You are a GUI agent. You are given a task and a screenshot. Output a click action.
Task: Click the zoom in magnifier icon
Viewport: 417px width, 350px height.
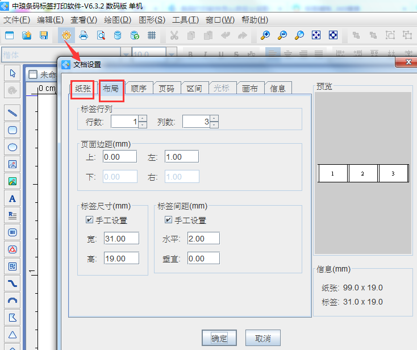(x=265, y=35)
